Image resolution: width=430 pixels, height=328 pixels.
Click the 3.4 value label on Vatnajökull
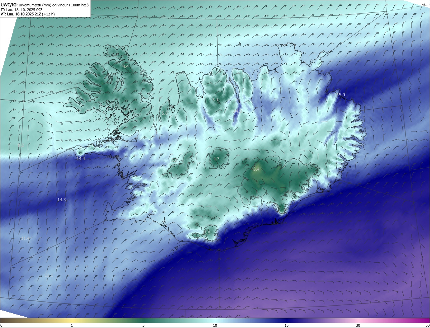256,169
